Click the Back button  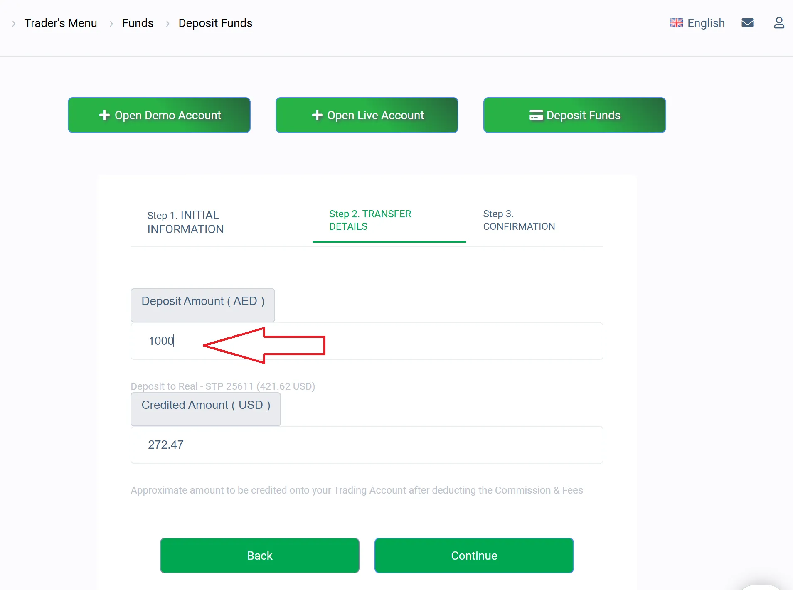pyautogui.click(x=259, y=556)
